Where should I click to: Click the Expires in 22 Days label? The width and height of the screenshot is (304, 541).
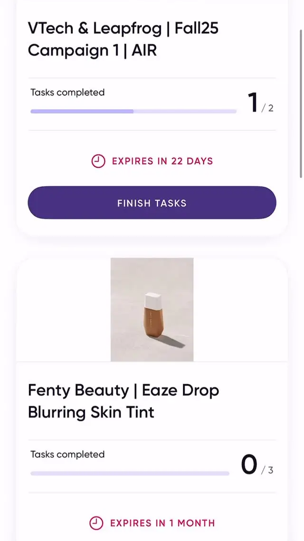(x=162, y=161)
